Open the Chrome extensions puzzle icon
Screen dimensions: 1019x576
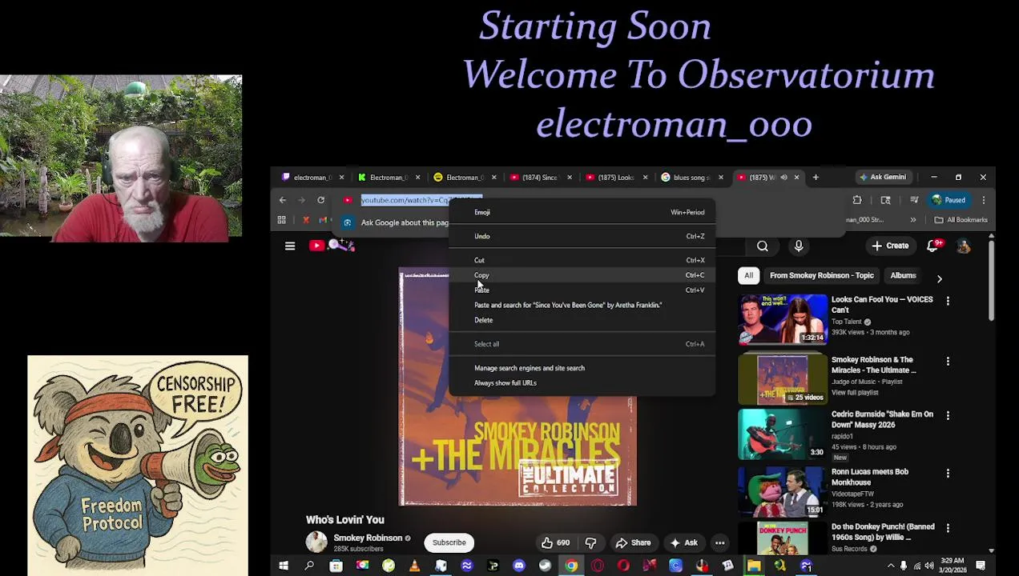click(x=857, y=200)
